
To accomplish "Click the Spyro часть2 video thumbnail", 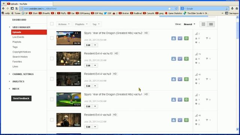I will 69,38.
